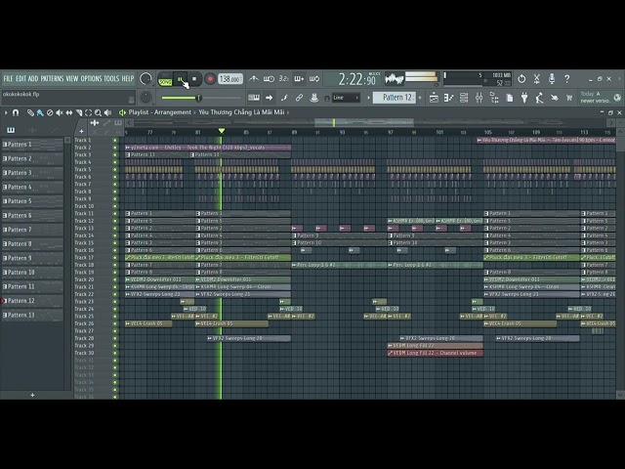Open the project picker pages icon
This screenshot has height=469, width=625.
click(x=510, y=98)
